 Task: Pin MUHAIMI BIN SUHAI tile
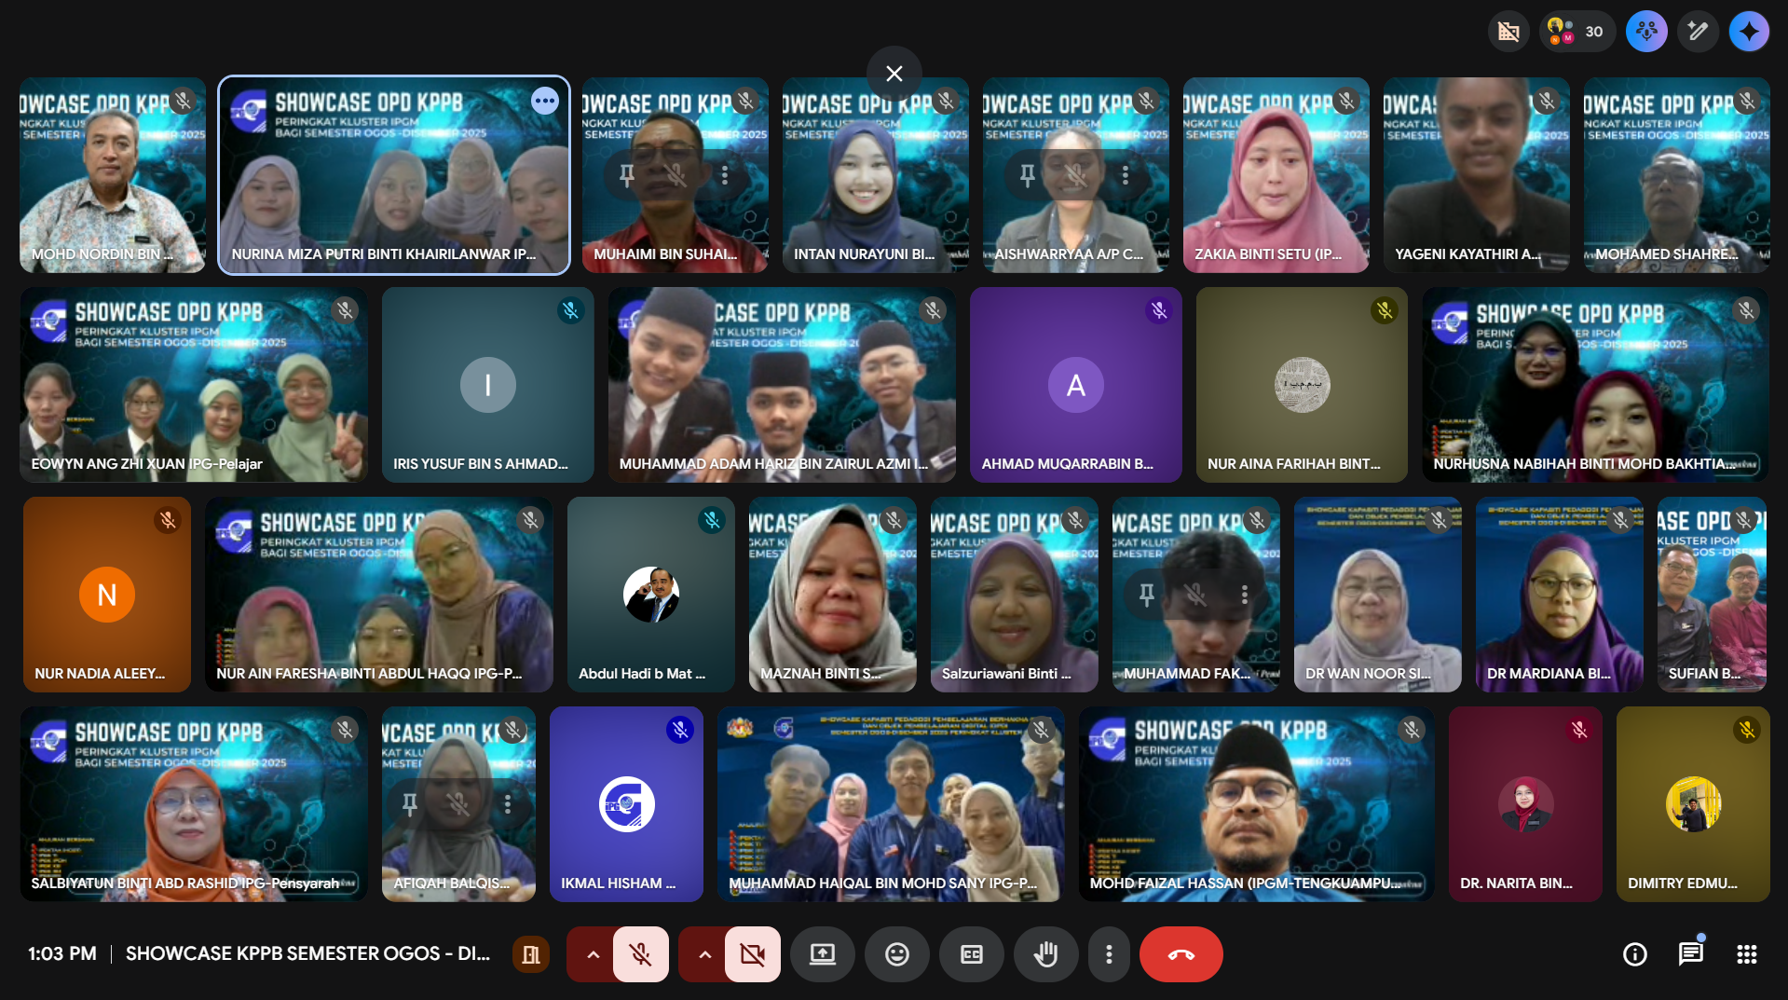(x=627, y=174)
